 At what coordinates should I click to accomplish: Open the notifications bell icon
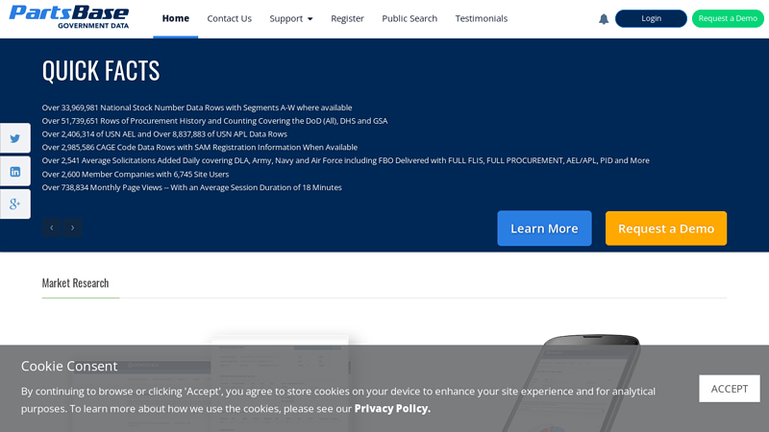click(x=604, y=19)
